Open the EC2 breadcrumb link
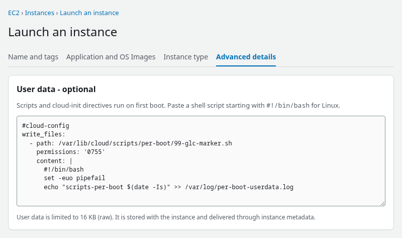This screenshot has width=402, height=238. tap(14, 13)
